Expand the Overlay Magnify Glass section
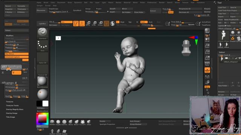 coord(15,109)
